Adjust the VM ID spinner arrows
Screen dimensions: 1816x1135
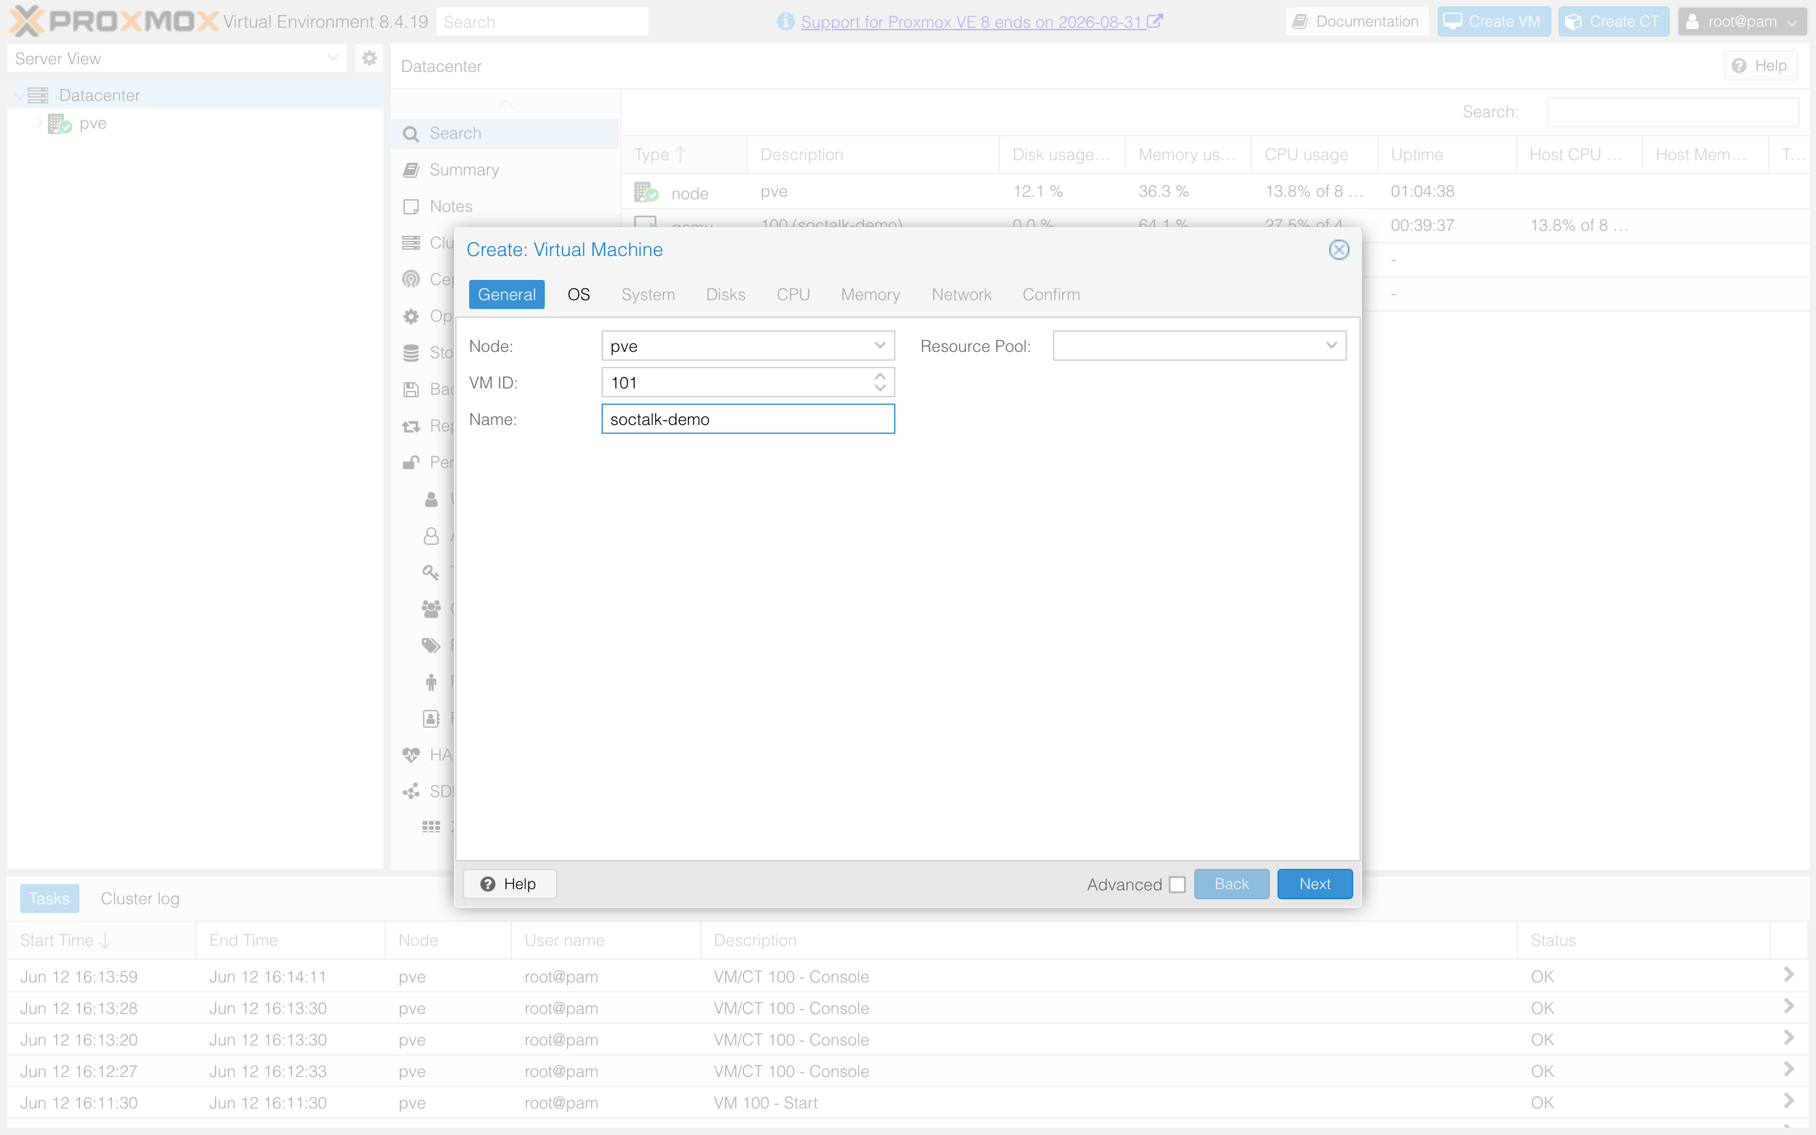pos(880,383)
